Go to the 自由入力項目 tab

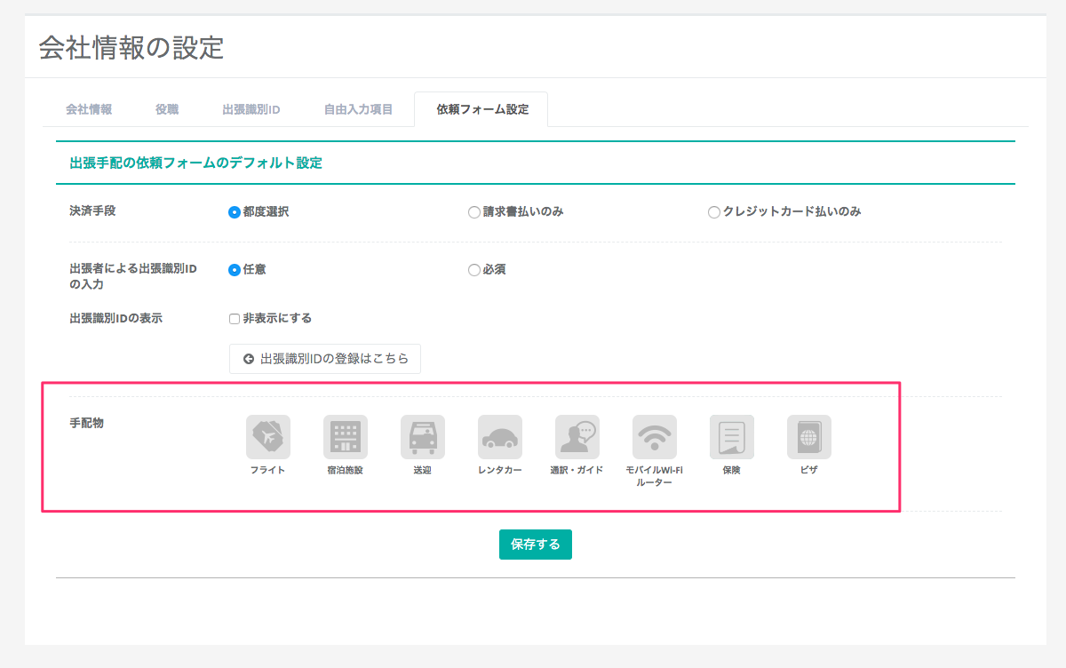pyautogui.click(x=357, y=110)
